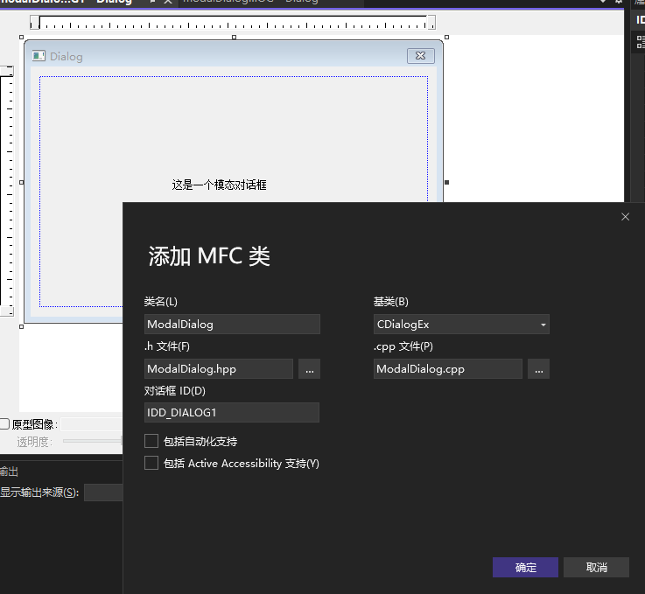Switch to the first ModalDialog Dialog tab
Viewport: 645px width, 594px height.
click(66, 1)
